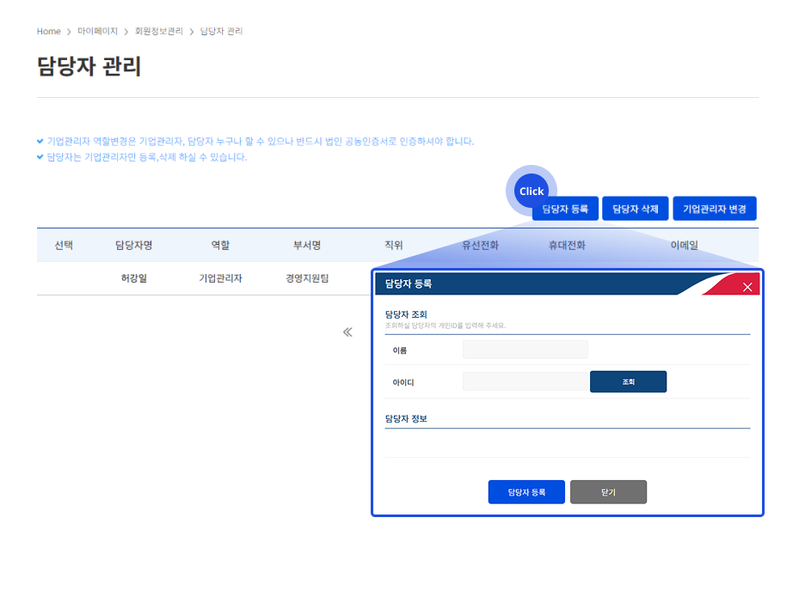Viewport: 799px width, 615px height.
Task: Click the 선택 column header
Action: pyautogui.click(x=64, y=246)
